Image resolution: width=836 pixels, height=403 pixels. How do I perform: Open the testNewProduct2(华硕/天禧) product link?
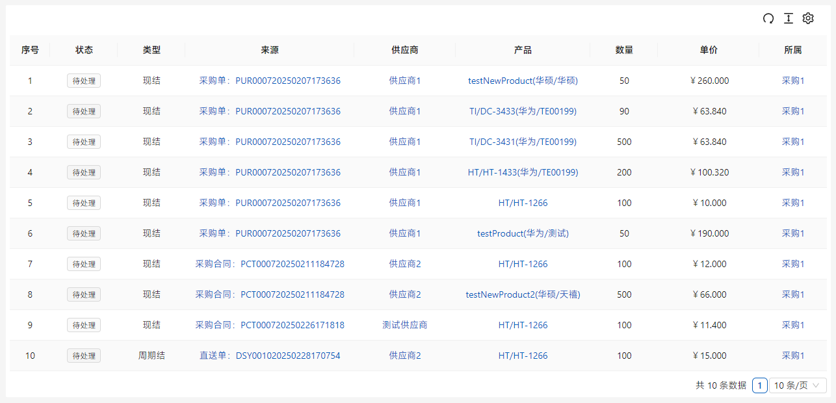tap(523, 295)
